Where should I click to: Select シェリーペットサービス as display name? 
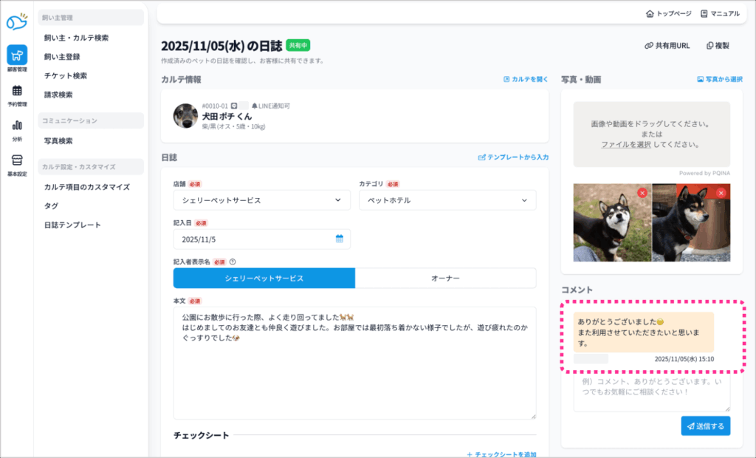[264, 278]
